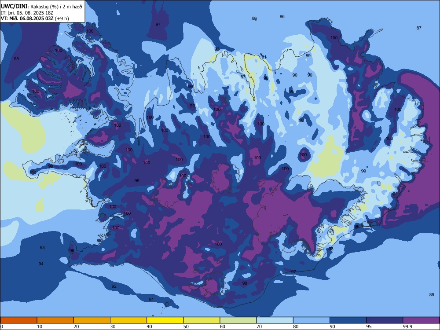Click the medium blue 90-95 legend swatch
This screenshot has height=330, width=440.
pyautogui.click(x=348, y=320)
